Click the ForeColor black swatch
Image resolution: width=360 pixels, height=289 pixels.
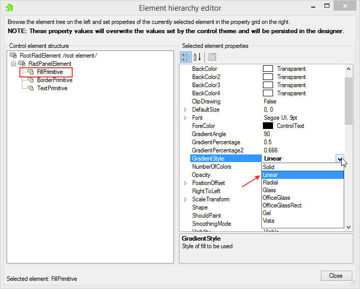tap(267, 126)
